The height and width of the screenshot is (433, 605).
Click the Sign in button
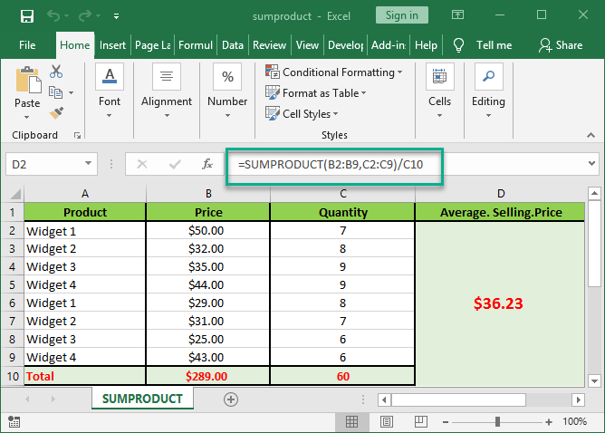[401, 15]
